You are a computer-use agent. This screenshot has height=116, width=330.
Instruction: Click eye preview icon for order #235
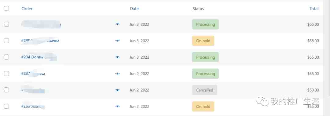point(117,41)
